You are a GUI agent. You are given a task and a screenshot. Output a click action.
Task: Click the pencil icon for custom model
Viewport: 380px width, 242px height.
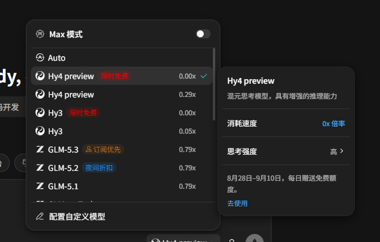click(40, 216)
